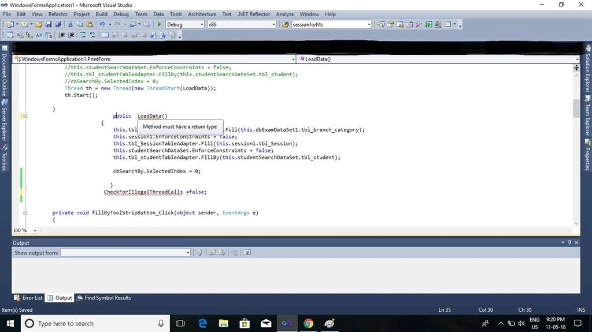Click the Paste clipboard icon
The height and width of the screenshot is (332, 592).
pos(90,24)
